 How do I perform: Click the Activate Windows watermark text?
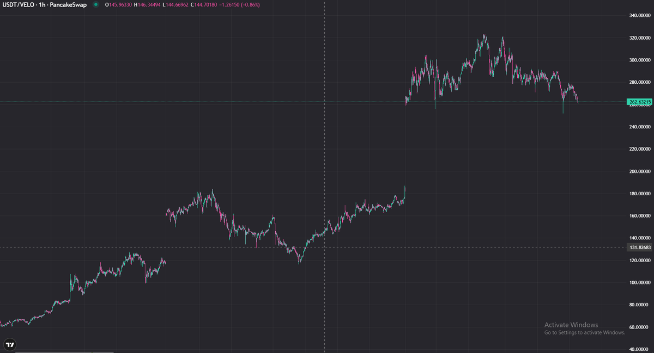[570, 324]
